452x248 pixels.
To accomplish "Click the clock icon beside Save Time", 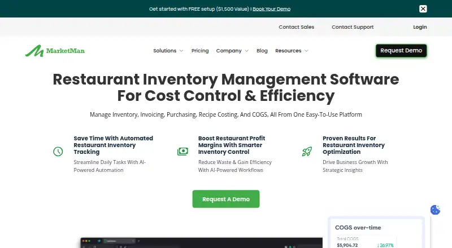I will pos(58,151).
